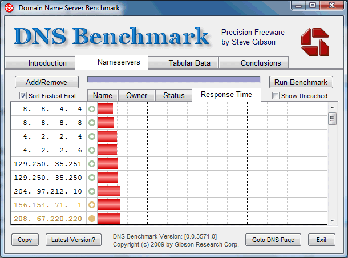Click the Copy button
Image resolution: width=348 pixels, height=258 pixels.
pyautogui.click(x=25, y=240)
